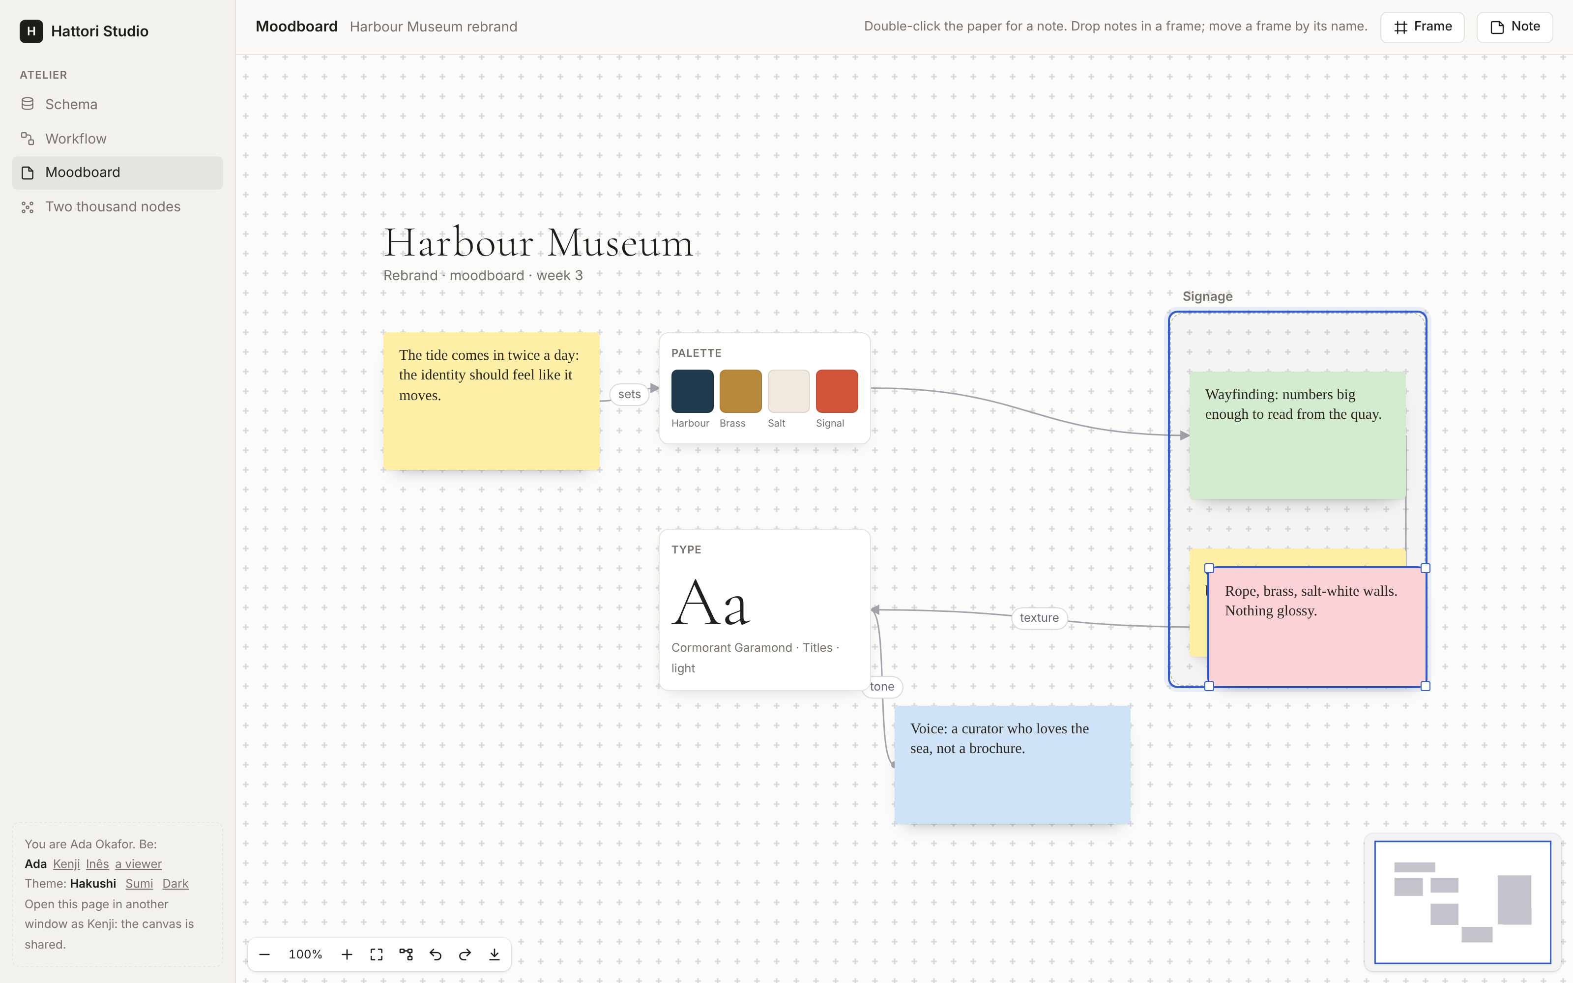Switch user to Kenji
The height and width of the screenshot is (983, 1573).
tap(66, 864)
